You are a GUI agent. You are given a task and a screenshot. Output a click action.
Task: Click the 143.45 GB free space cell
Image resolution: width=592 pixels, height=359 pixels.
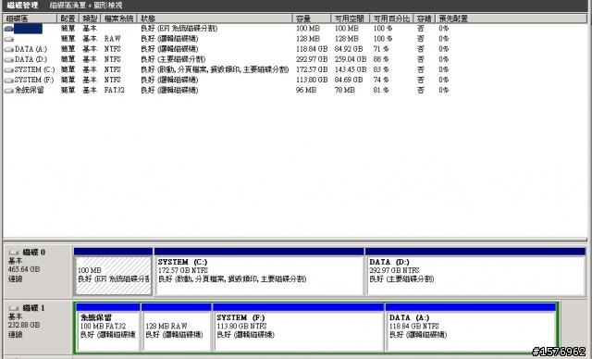tap(351, 69)
